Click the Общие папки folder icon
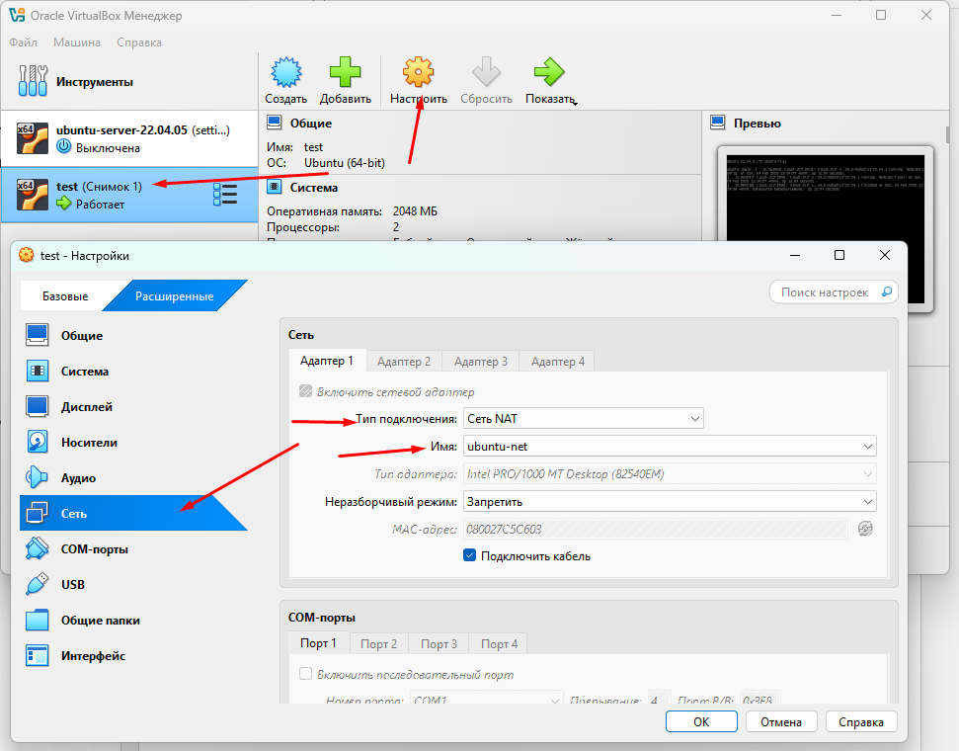 (38, 620)
